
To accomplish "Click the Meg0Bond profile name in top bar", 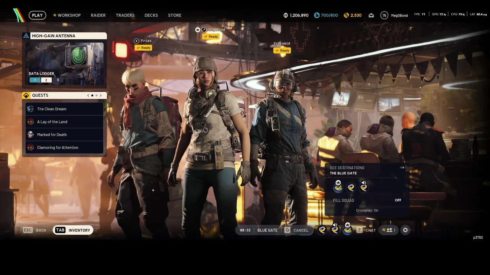I will click(x=399, y=15).
